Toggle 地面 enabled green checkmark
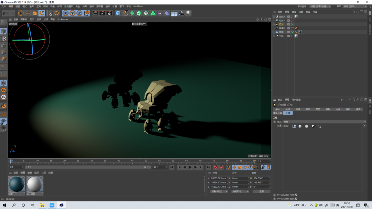Screen dimensions: 372x209 click(x=293, y=32)
